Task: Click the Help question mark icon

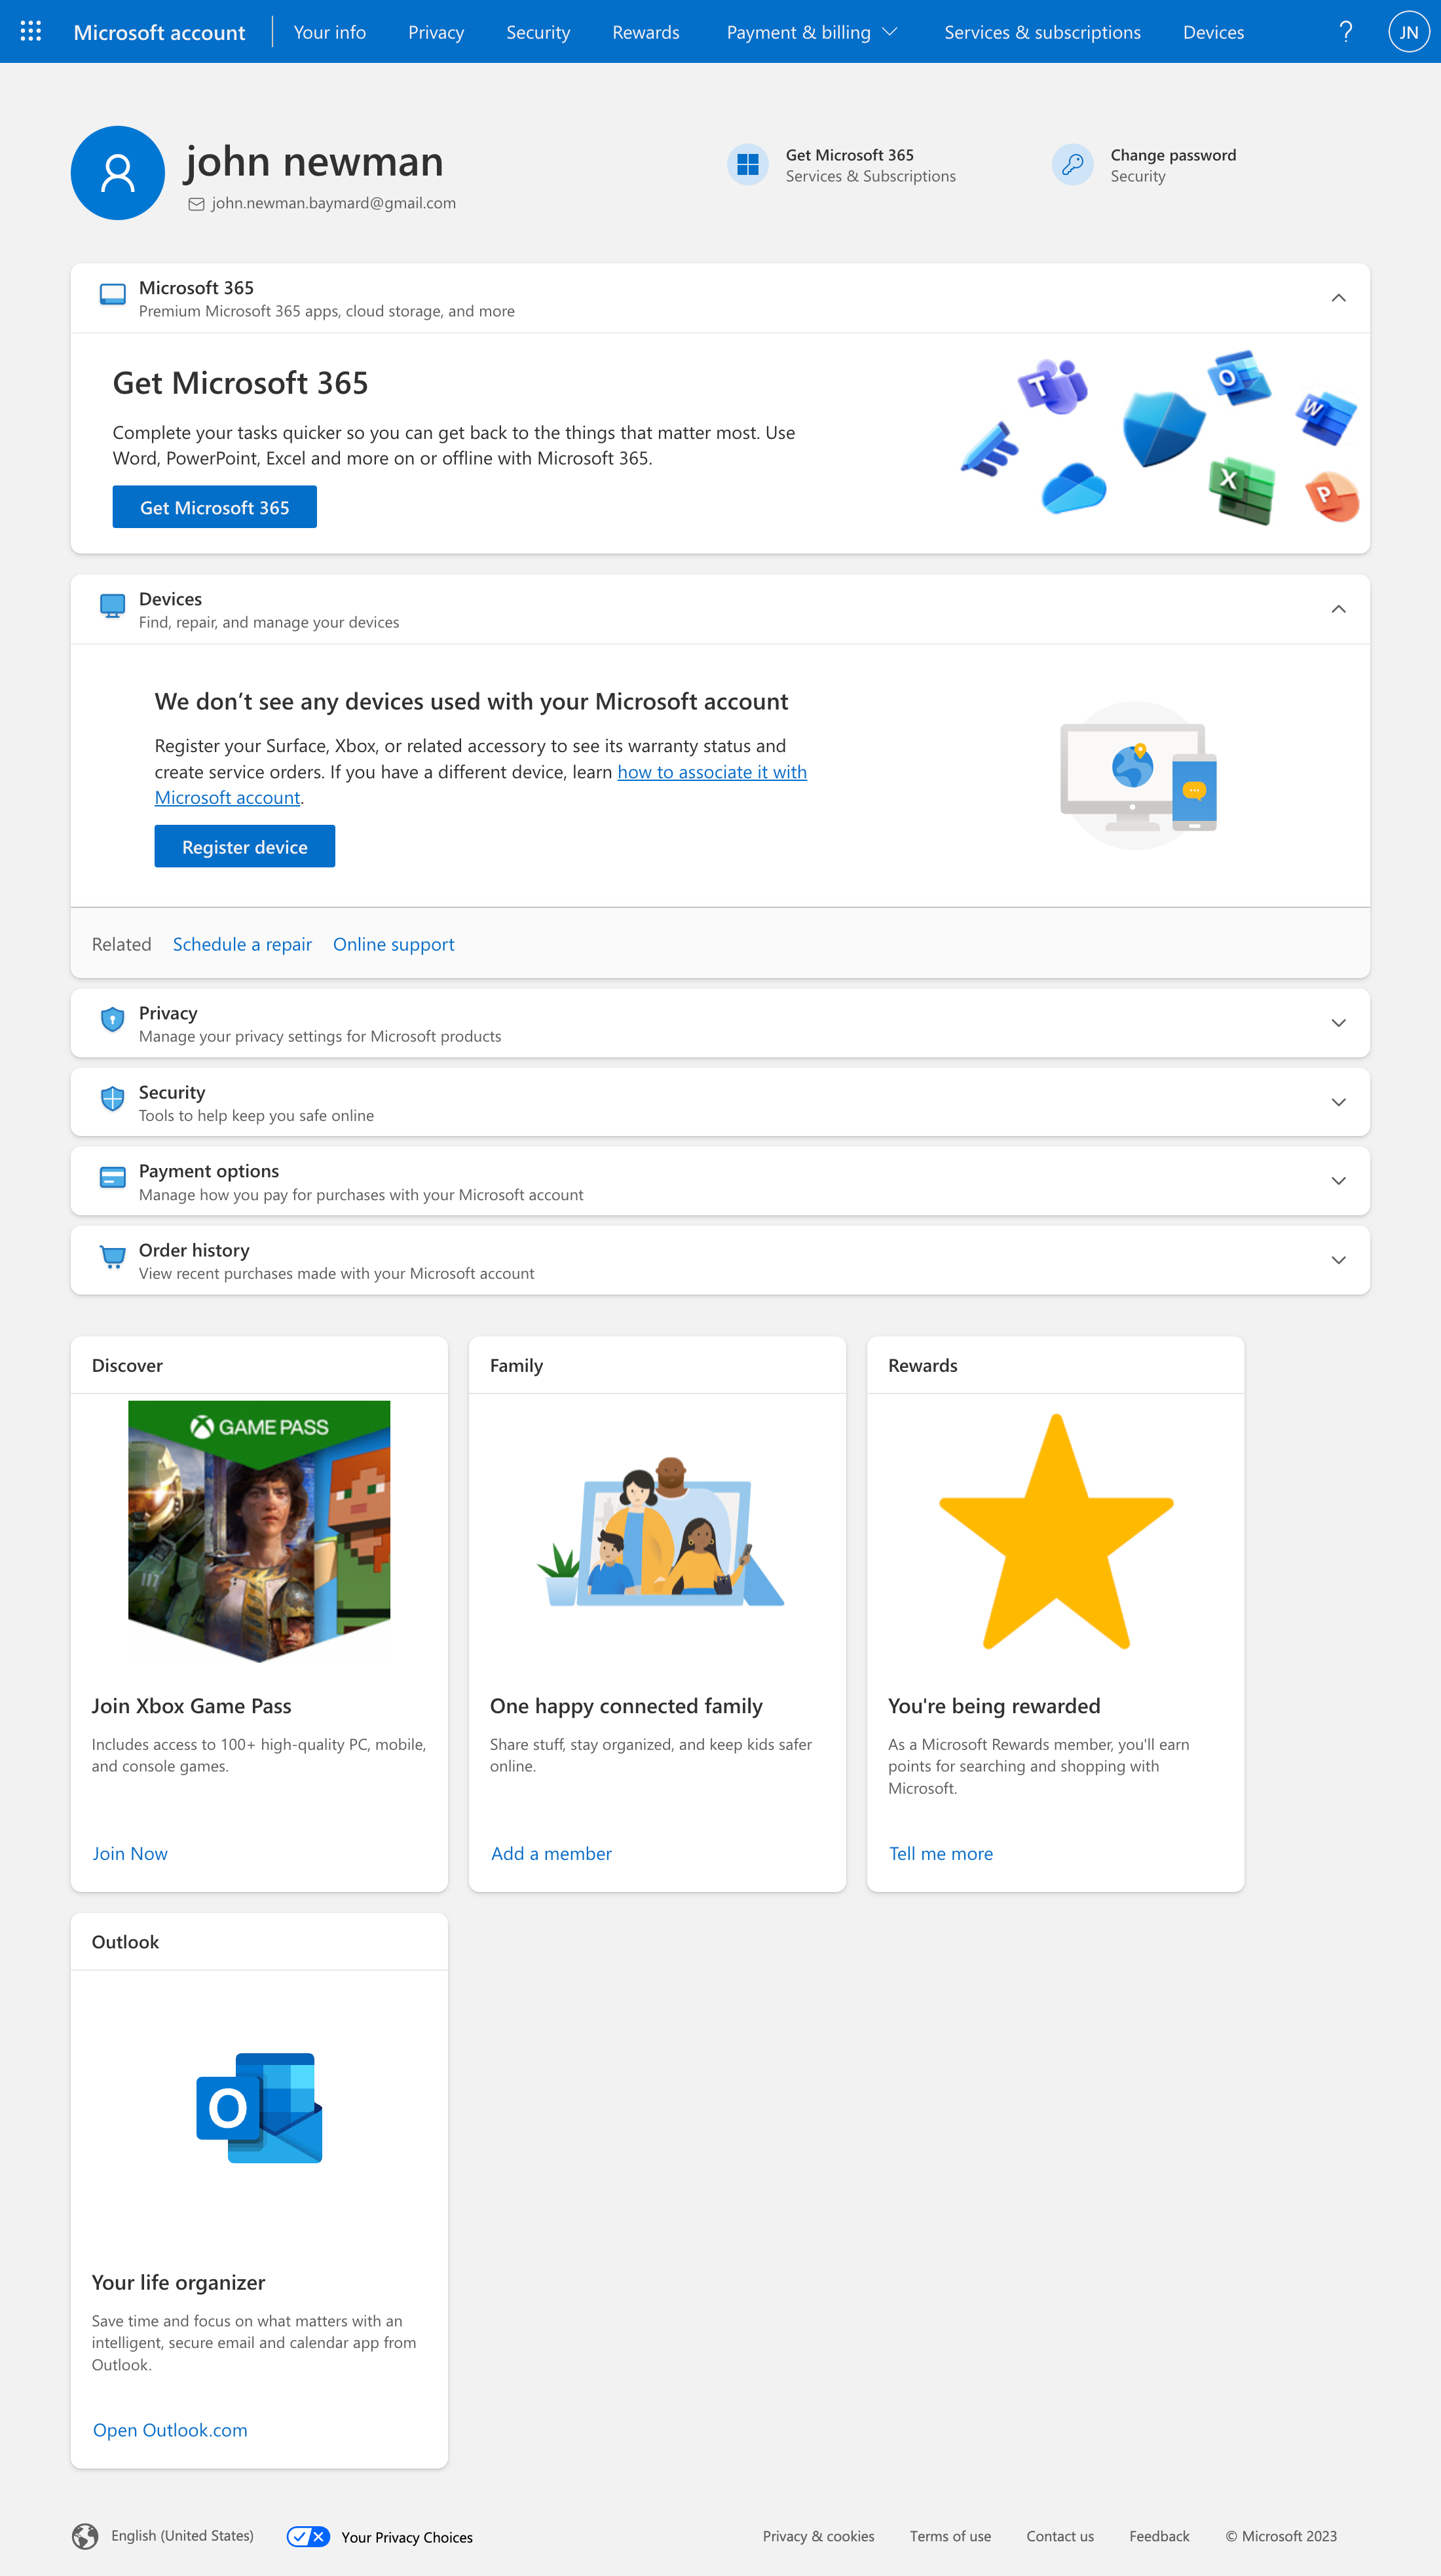Action: (1345, 31)
